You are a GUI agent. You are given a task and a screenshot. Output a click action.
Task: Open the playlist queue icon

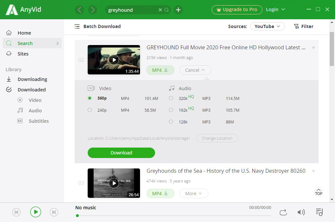pyautogui.click(x=319, y=212)
